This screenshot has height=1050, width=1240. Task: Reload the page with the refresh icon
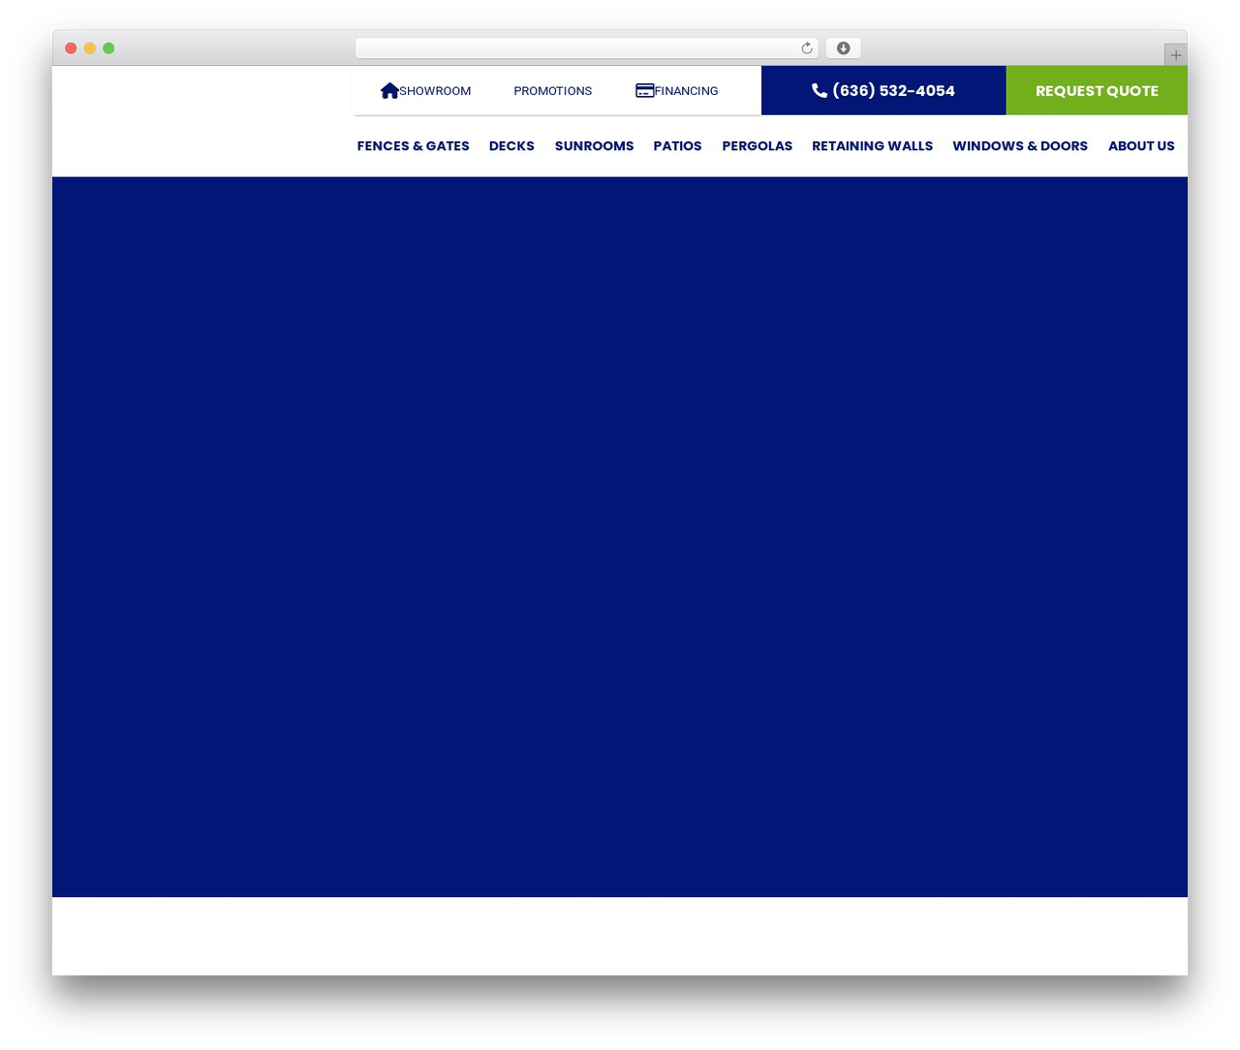pos(806,48)
